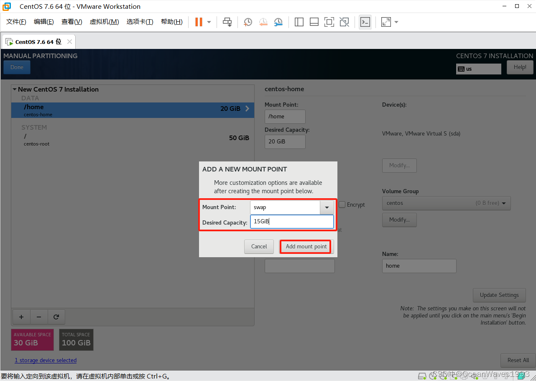
Task: Click the us keyboard layout field
Action: coord(479,69)
